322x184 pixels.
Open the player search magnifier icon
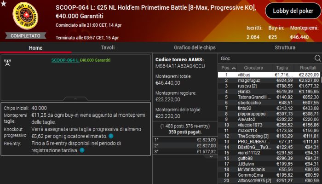pos(317,58)
